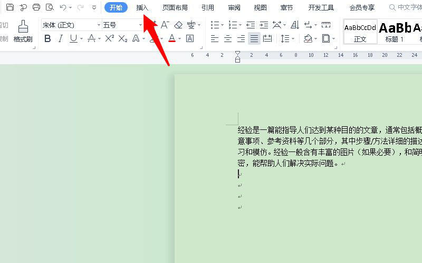Screen dimensions: 422x263
Task: Toggle show/hide paragraph marks
Action: tap(308, 25)
